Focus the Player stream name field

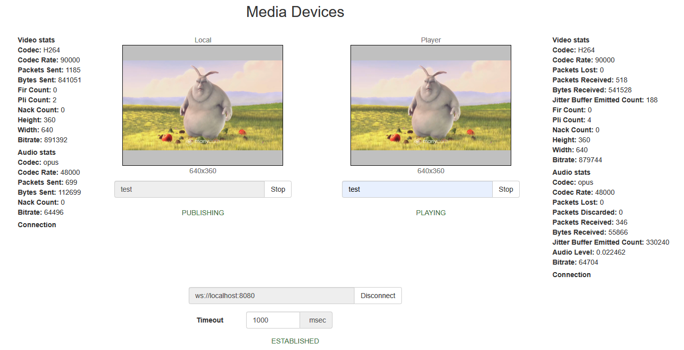click(417, 189)
